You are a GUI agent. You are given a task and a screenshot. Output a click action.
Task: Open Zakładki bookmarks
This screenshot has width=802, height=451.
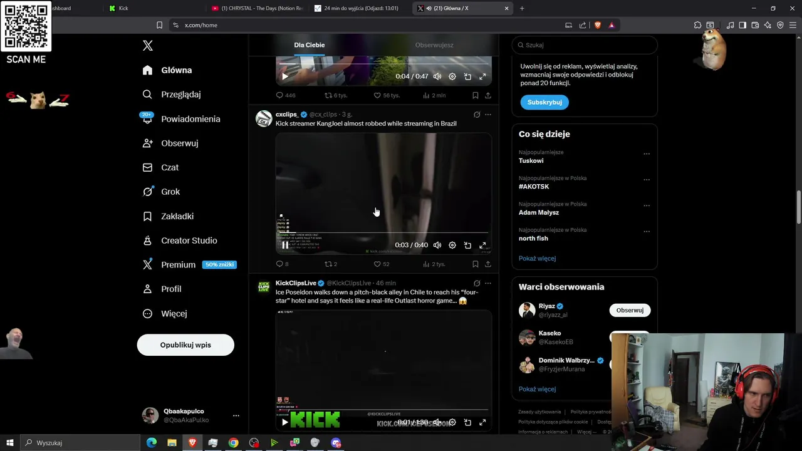click(168, 216)
